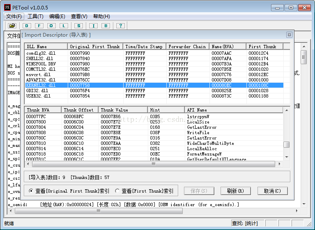Screen dimensions: 315x230
Task: Click Thunk RVA column header
Action: 43,110
